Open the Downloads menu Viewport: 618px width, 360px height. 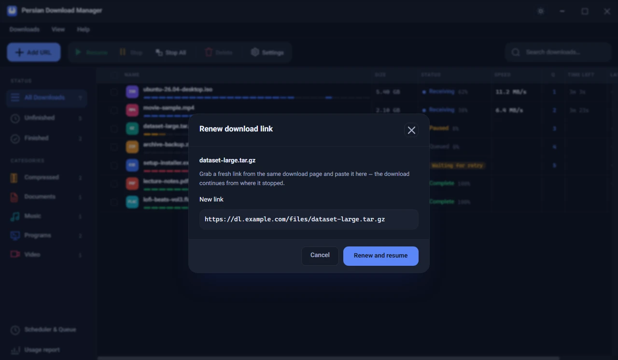(x=25, y=29)
